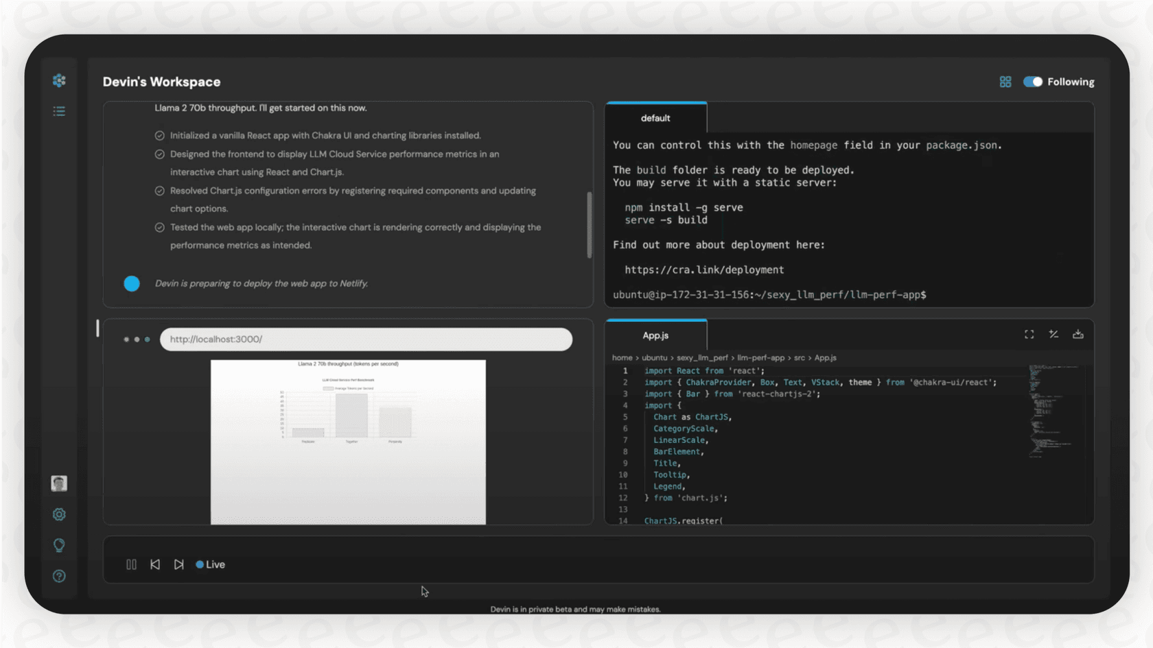This screenshot has height=648, width=1153.
Task: Click the scrollbar in the task progress panel
Action: pyautogui.click(x=590, y=225)
